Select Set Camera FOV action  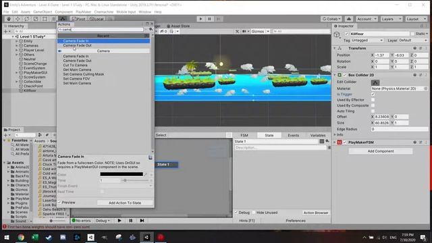[76, 78]
